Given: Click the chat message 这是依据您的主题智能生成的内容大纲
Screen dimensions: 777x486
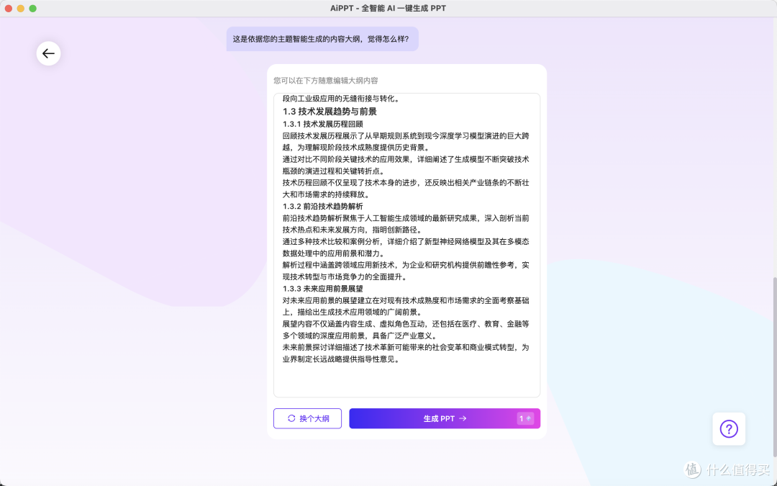Looking at the screenshot, I should pyautogui.click(x=322, y=39).
